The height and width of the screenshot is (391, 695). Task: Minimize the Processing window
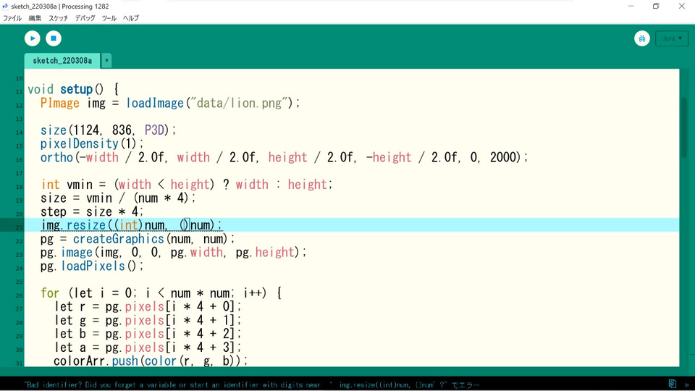tap(631, 7)
